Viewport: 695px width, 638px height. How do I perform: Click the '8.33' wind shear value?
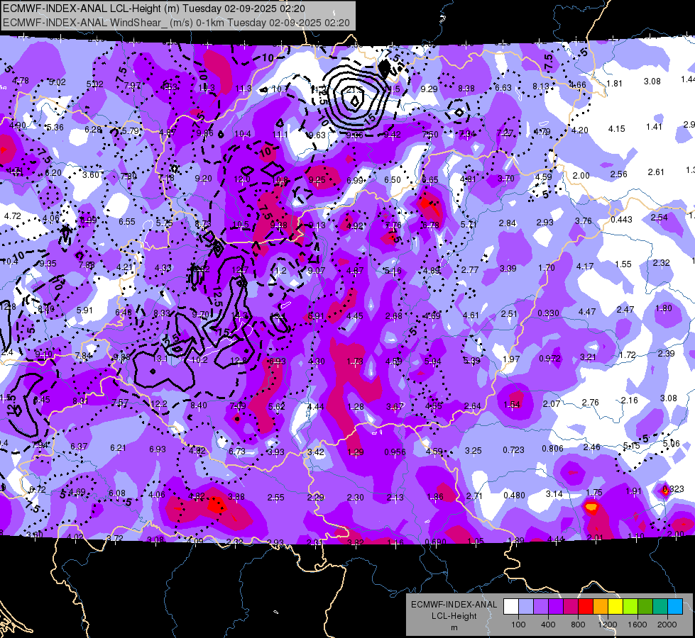point(162,313)
